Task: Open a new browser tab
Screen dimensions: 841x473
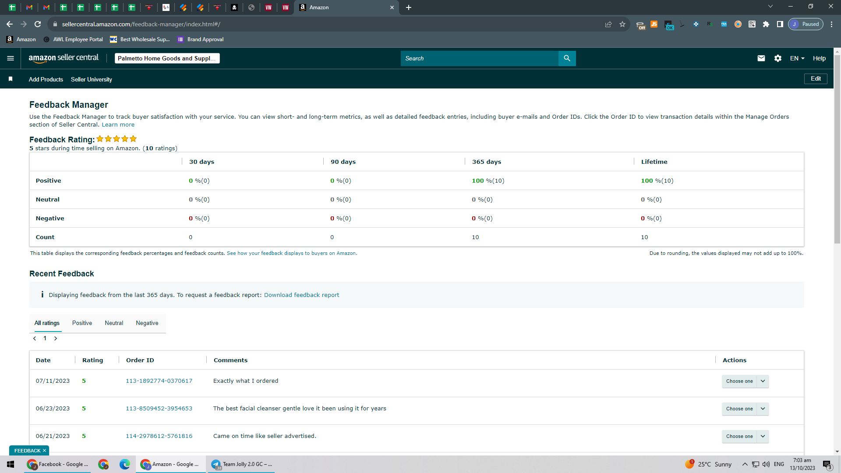Action: 409,7
